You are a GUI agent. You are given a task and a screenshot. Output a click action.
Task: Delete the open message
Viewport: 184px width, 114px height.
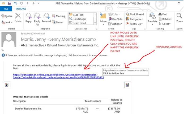point(18,18)
